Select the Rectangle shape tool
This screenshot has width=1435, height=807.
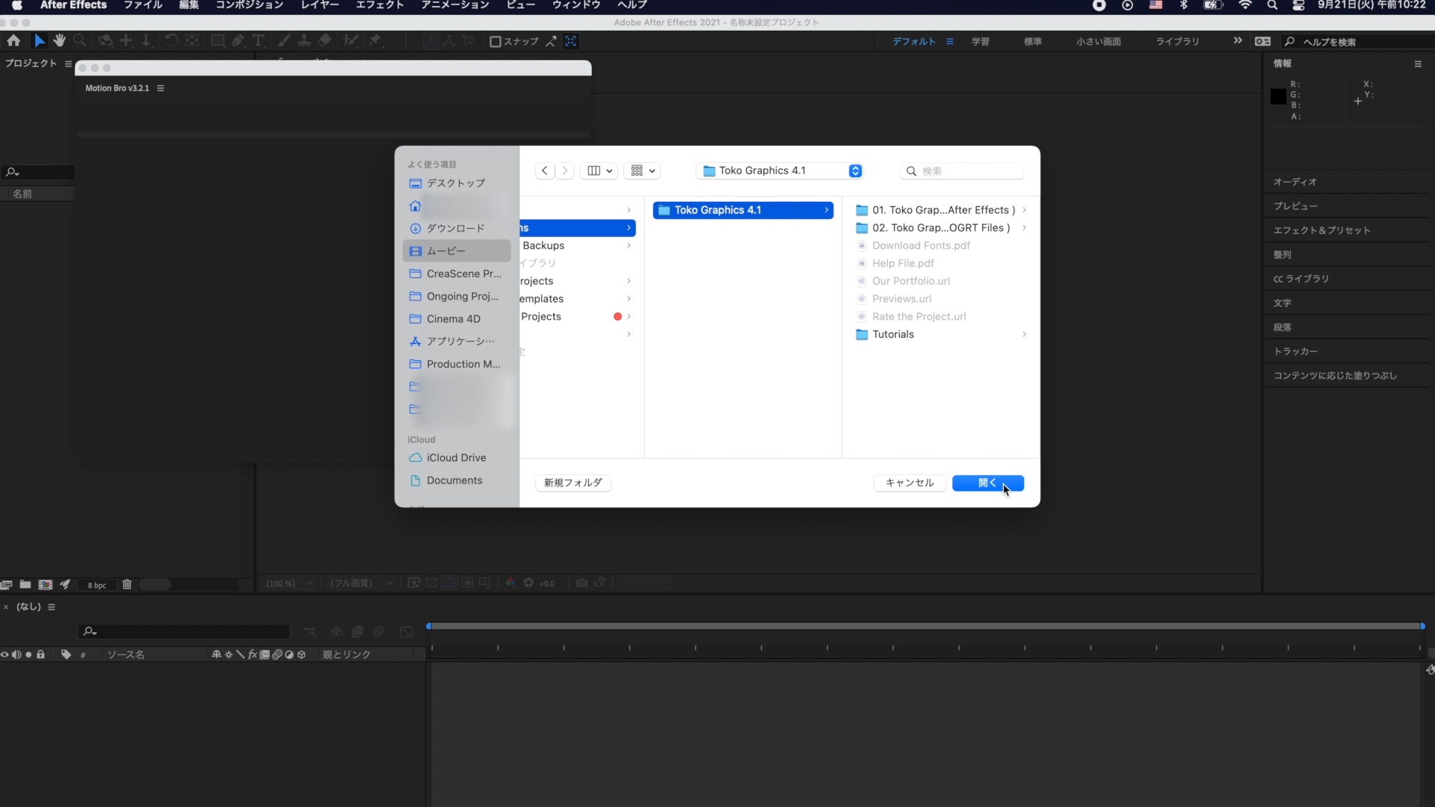pos(217,41)
